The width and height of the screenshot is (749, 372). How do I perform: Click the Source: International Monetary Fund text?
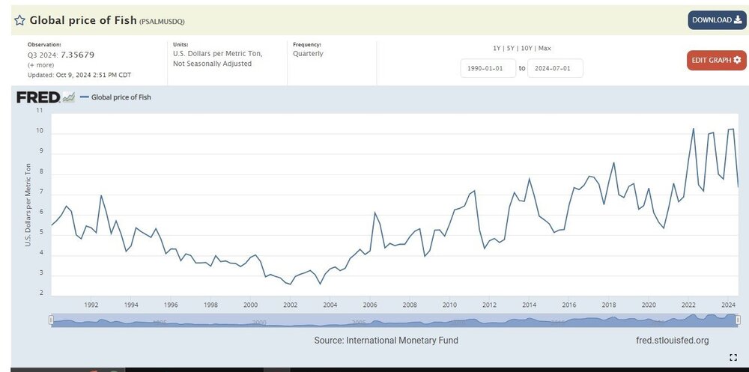click(x=386, y=341)
